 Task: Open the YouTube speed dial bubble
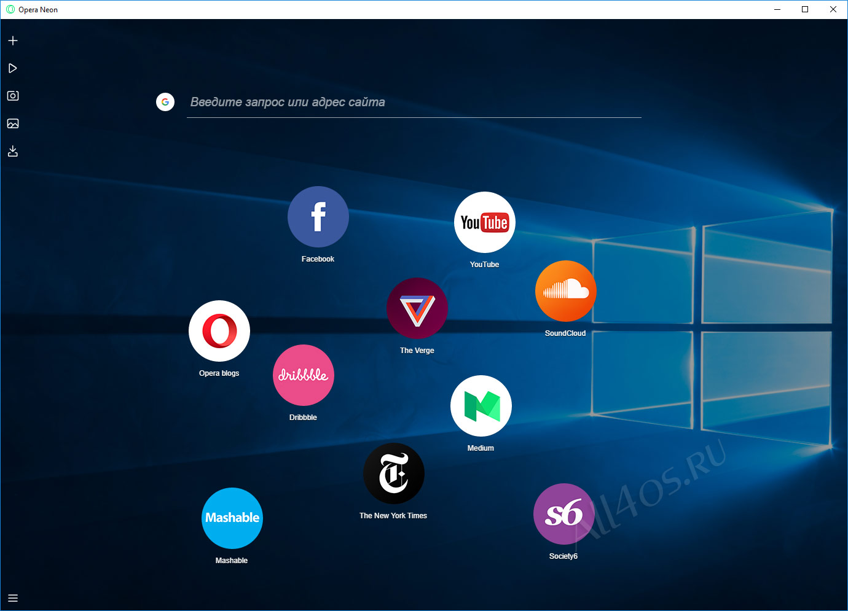[485, 222]
